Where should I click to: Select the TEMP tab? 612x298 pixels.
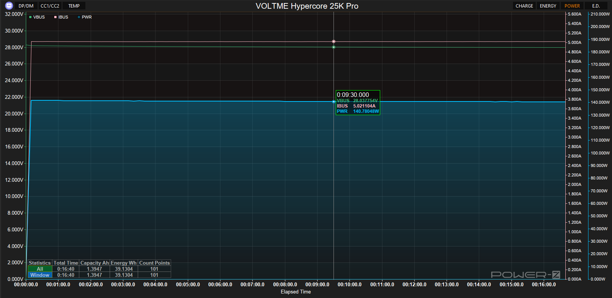tap(74, 6)
